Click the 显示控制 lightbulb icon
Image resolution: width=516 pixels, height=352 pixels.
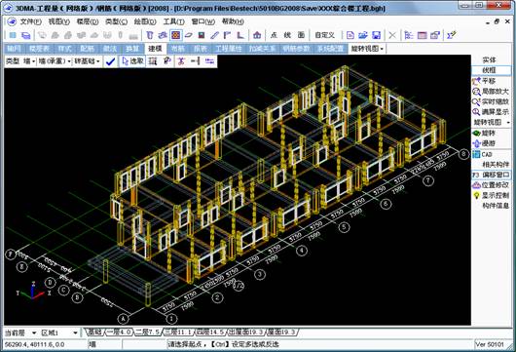pos(476,195)
